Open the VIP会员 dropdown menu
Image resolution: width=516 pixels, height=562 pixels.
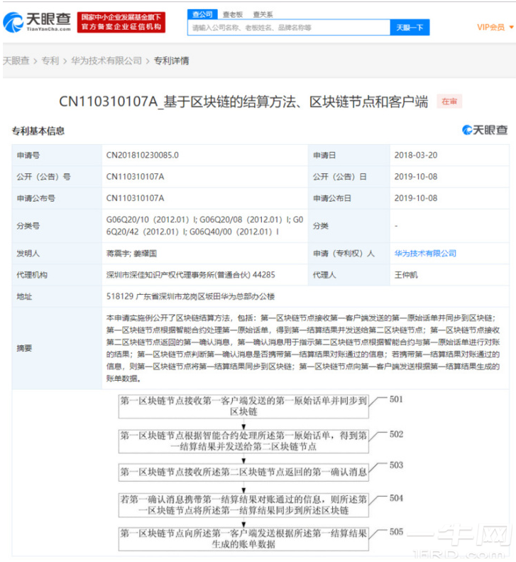pyautogui.click(x=495, y=27)
